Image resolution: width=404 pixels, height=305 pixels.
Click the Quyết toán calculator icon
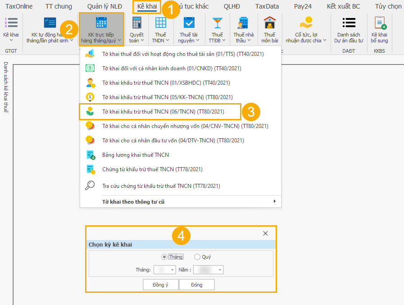(137, 23)
